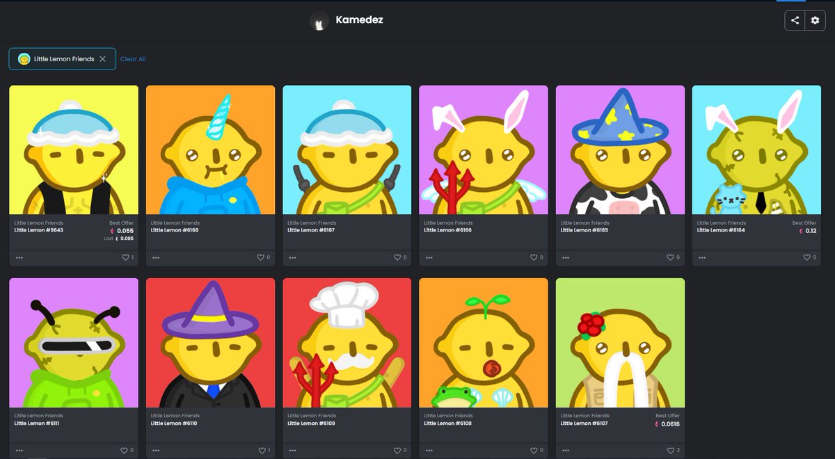Image resolution: width=835 pixels, height=459 pixels.
Task: Click the Little Lemon #6165 title
Action: [584, 230]
